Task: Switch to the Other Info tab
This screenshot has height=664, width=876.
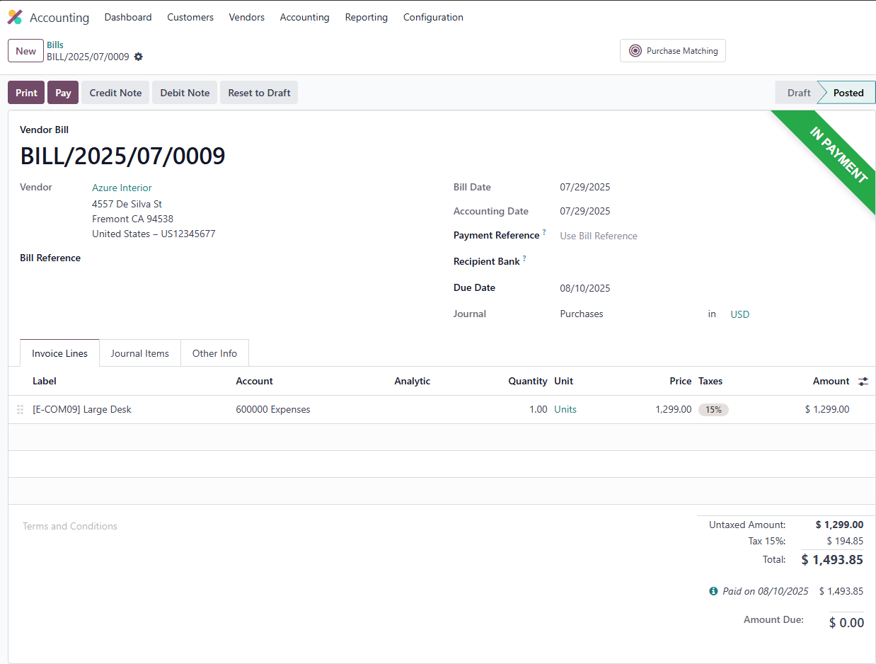Action: click(x=214, y=353)
